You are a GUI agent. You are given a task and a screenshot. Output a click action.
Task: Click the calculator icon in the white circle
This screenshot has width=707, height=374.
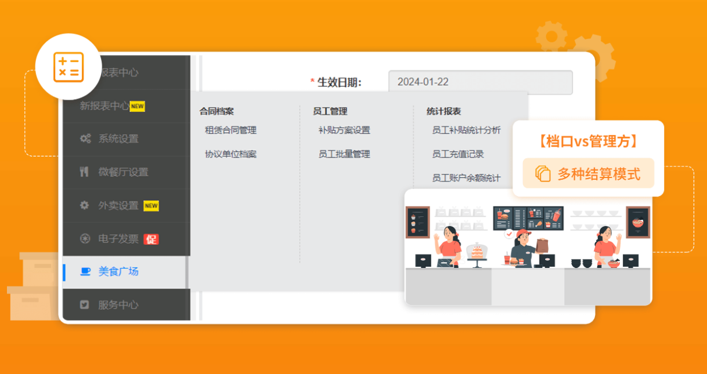coord(68,67)
